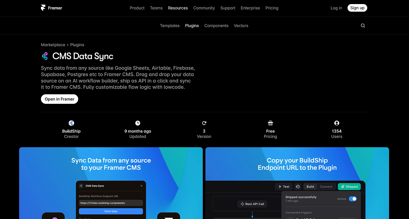Screen dimensions: 409x219
Task: Click the Sign up button
Action: pos(357,8)
